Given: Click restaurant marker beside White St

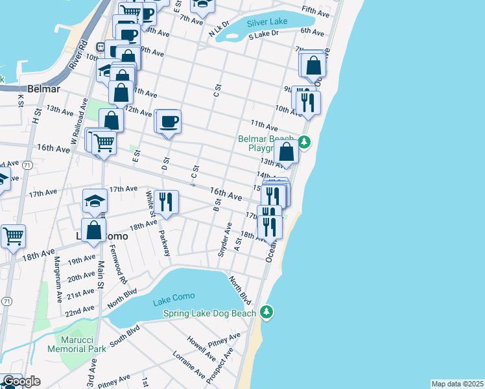Looking at the screenshot, I should [167, 202].
